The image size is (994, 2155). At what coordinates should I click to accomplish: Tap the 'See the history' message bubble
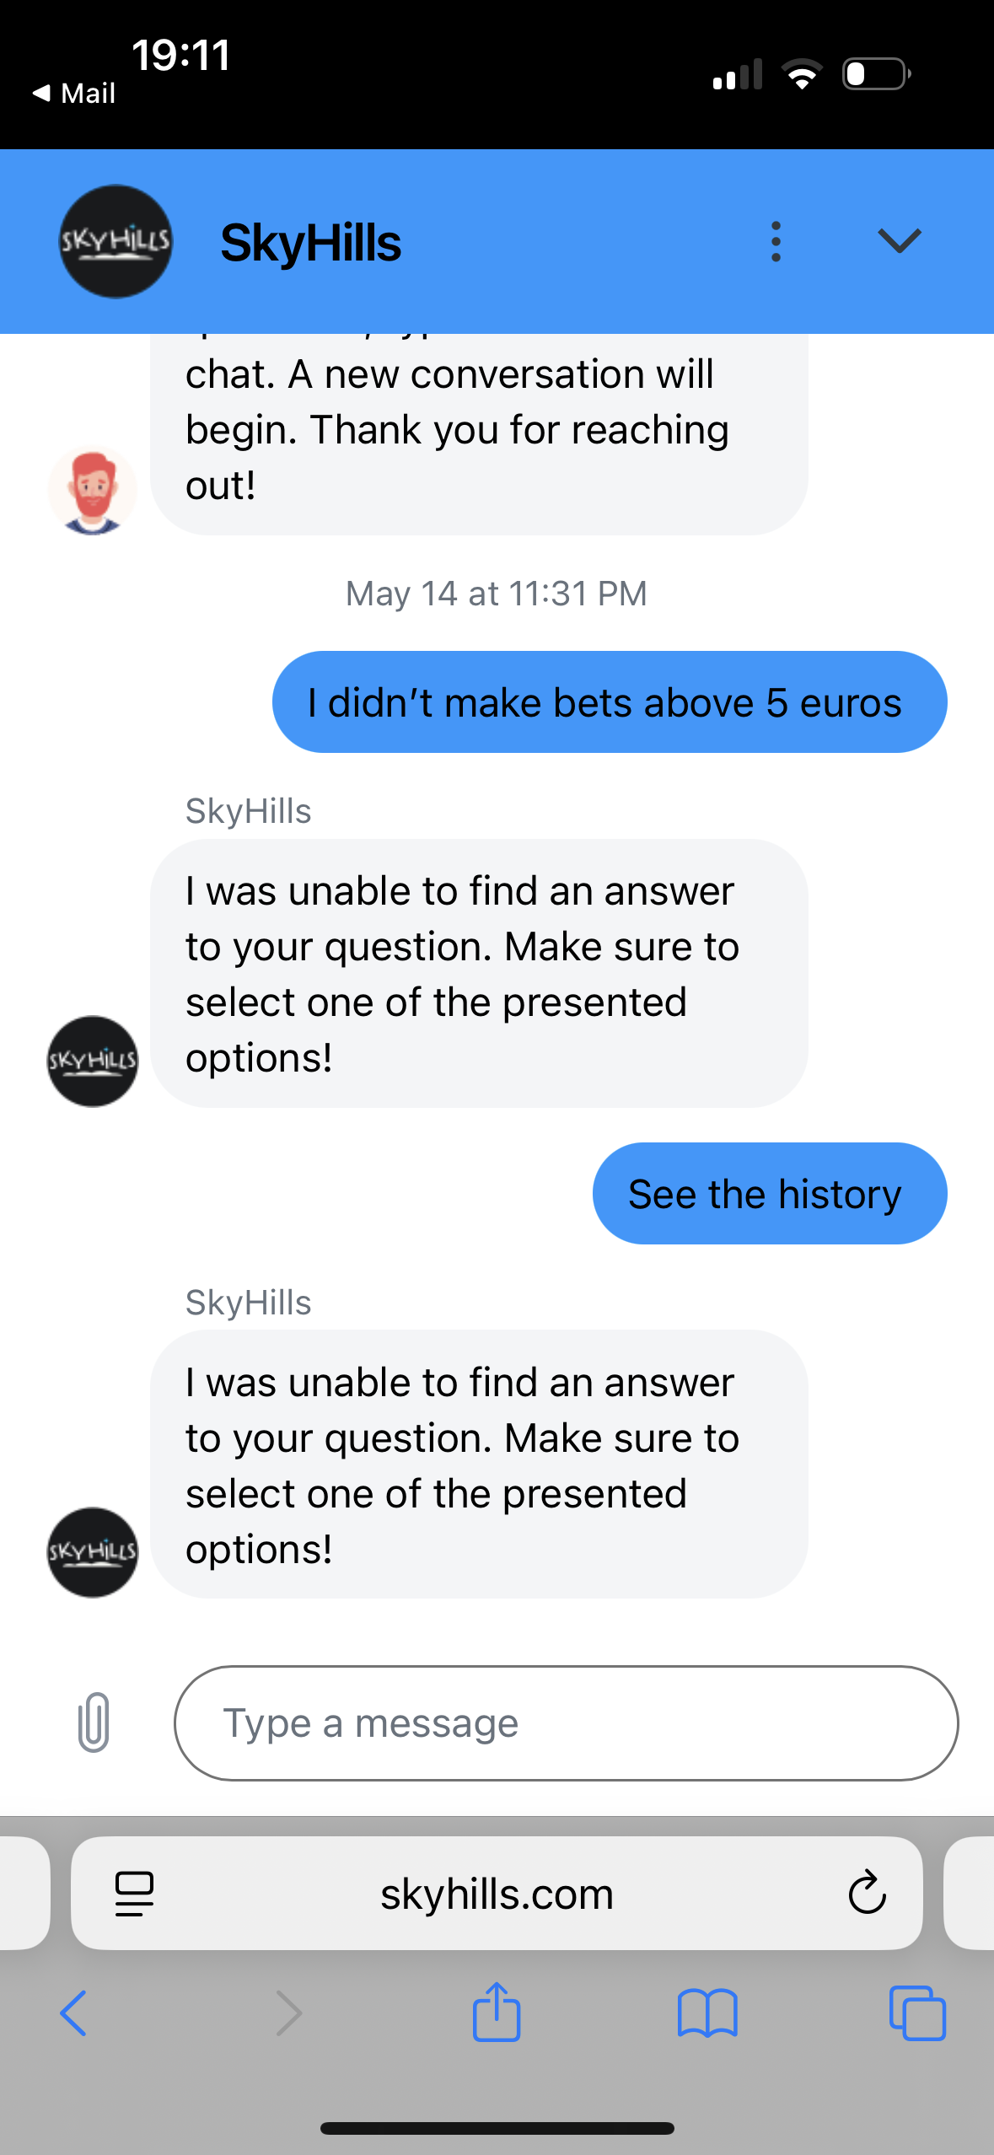pyautogui.click(x=769, y=1193)
